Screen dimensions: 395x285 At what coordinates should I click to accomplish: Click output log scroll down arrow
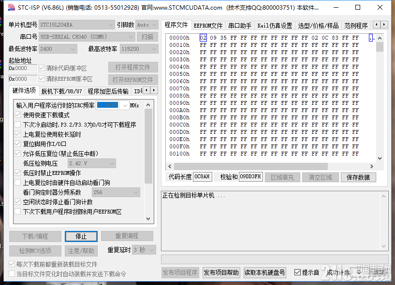383,246
